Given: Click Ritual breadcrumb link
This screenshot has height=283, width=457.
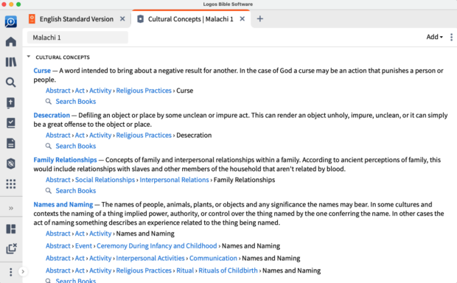Looking at the screenshot, I should point(185,270).
